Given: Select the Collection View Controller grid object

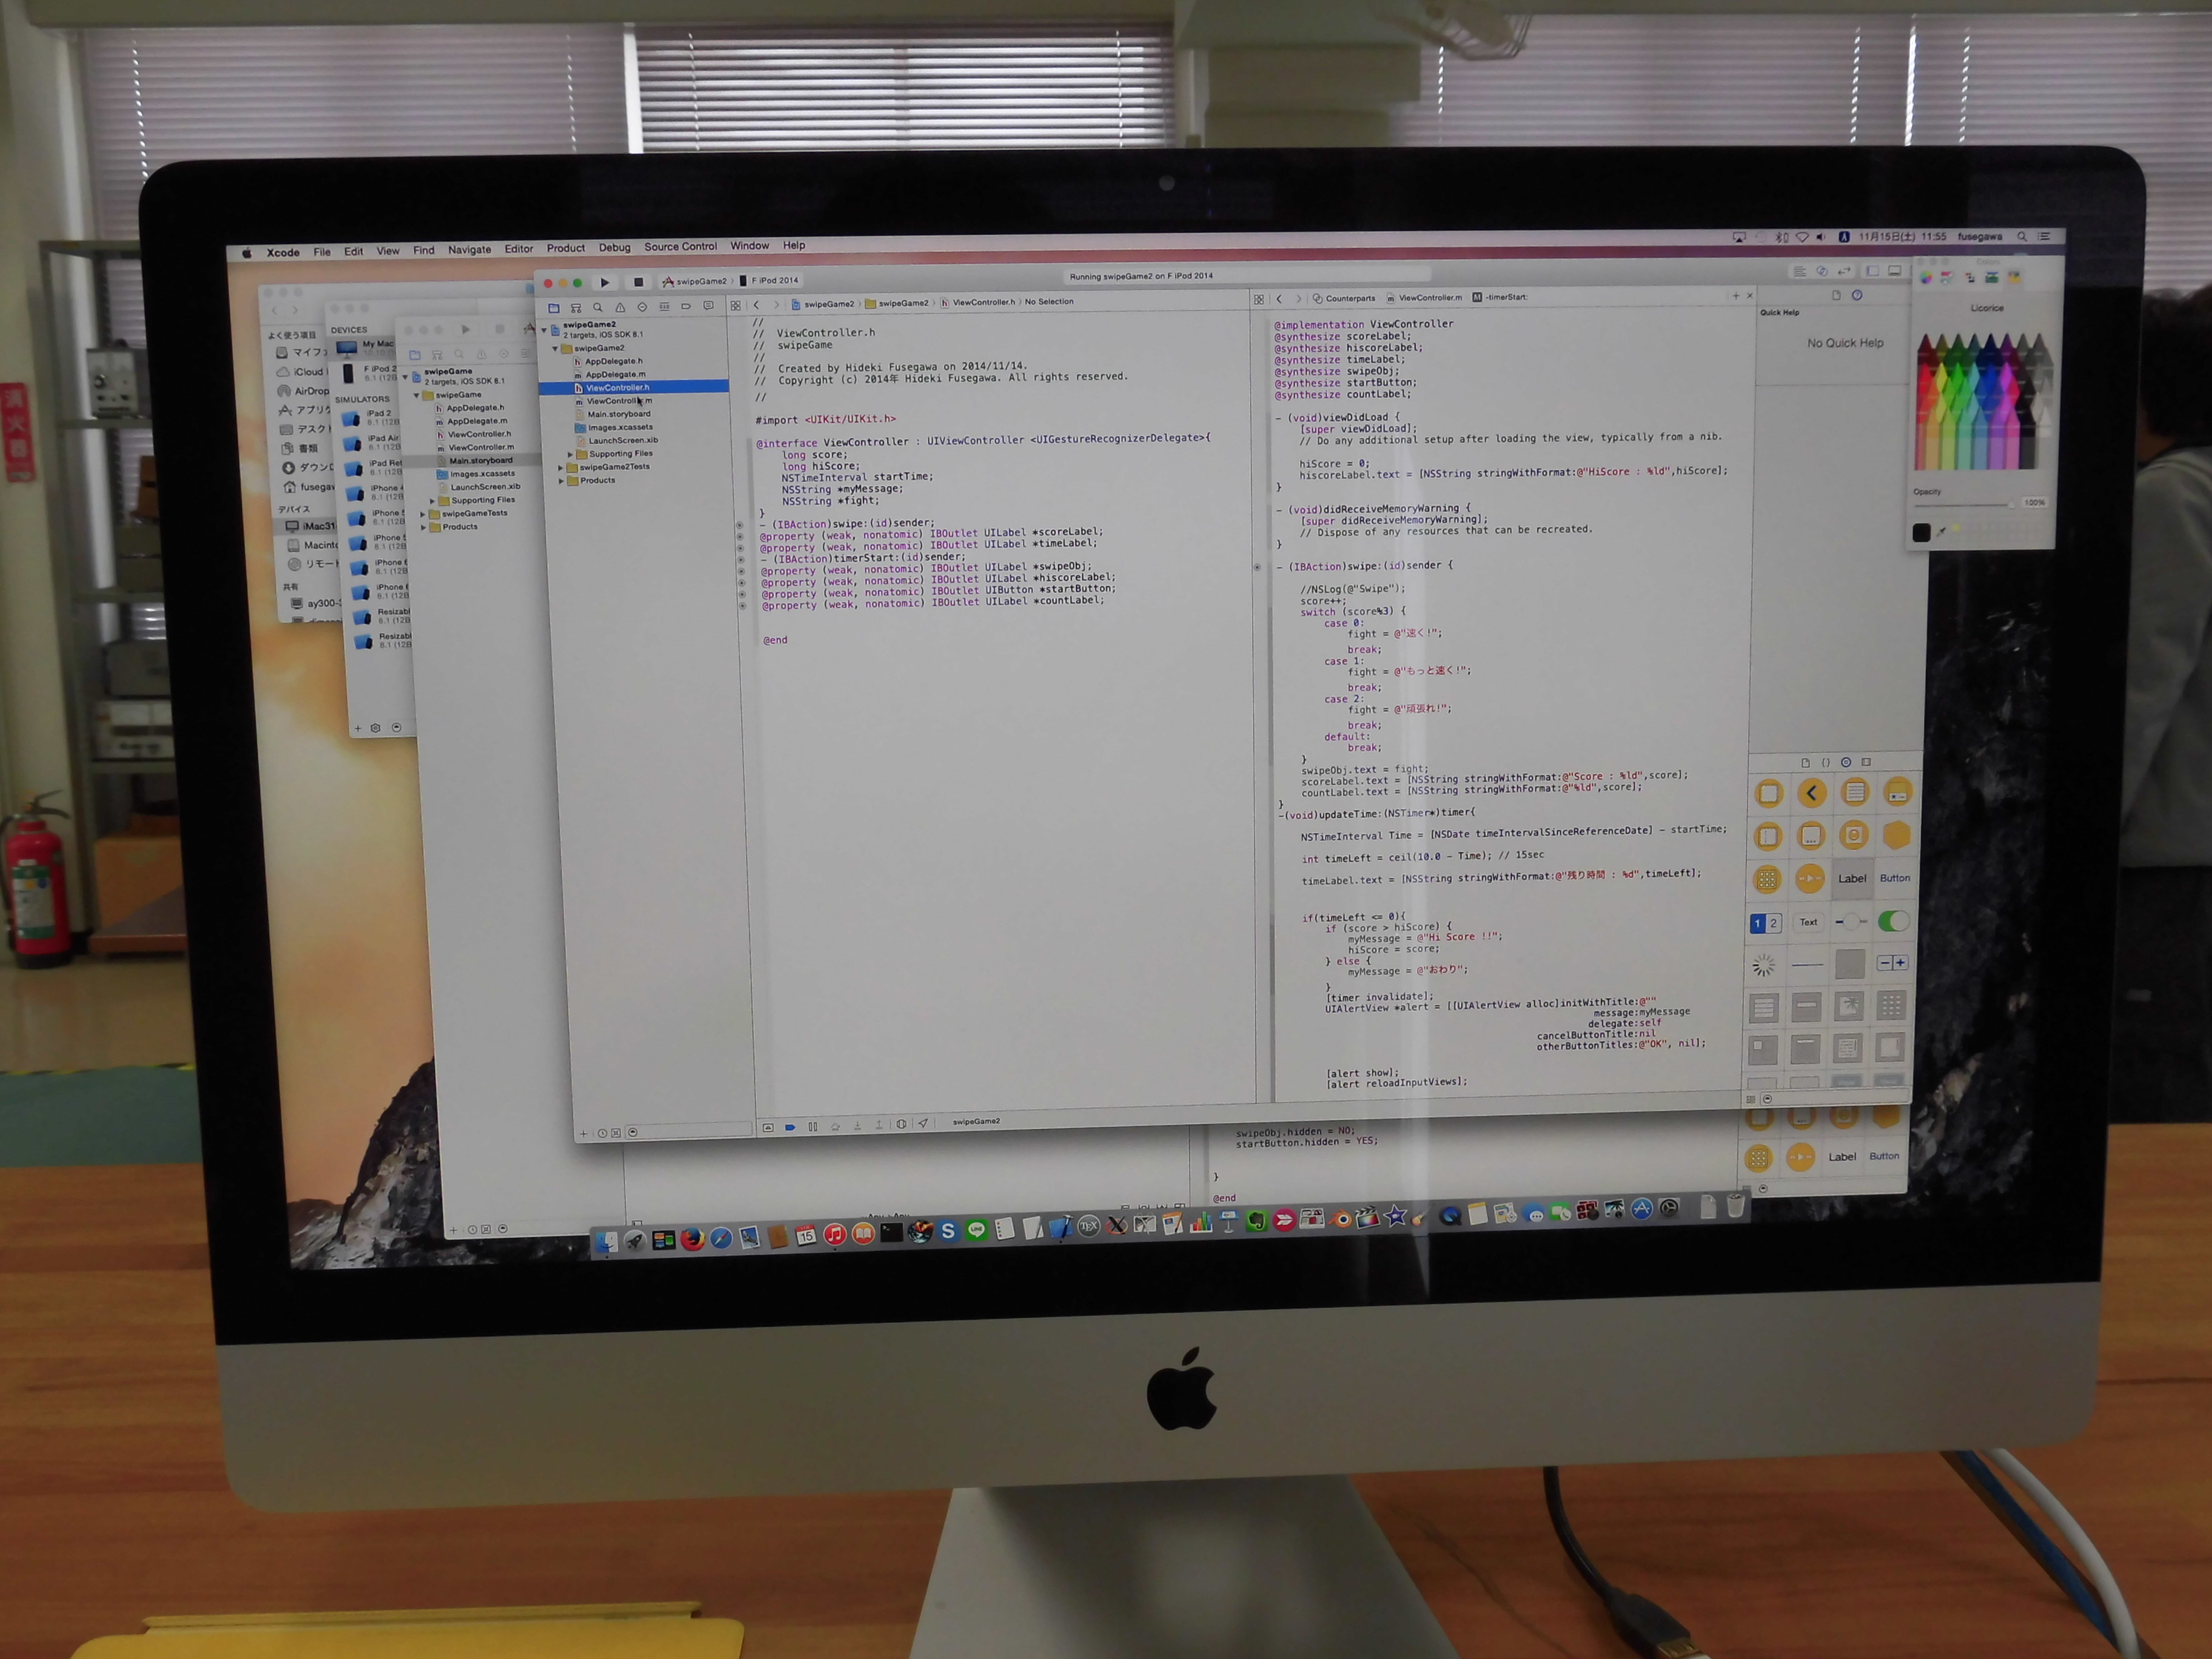Looking at the screenshot, I should pyautogui.click(x=1767, y=880).
